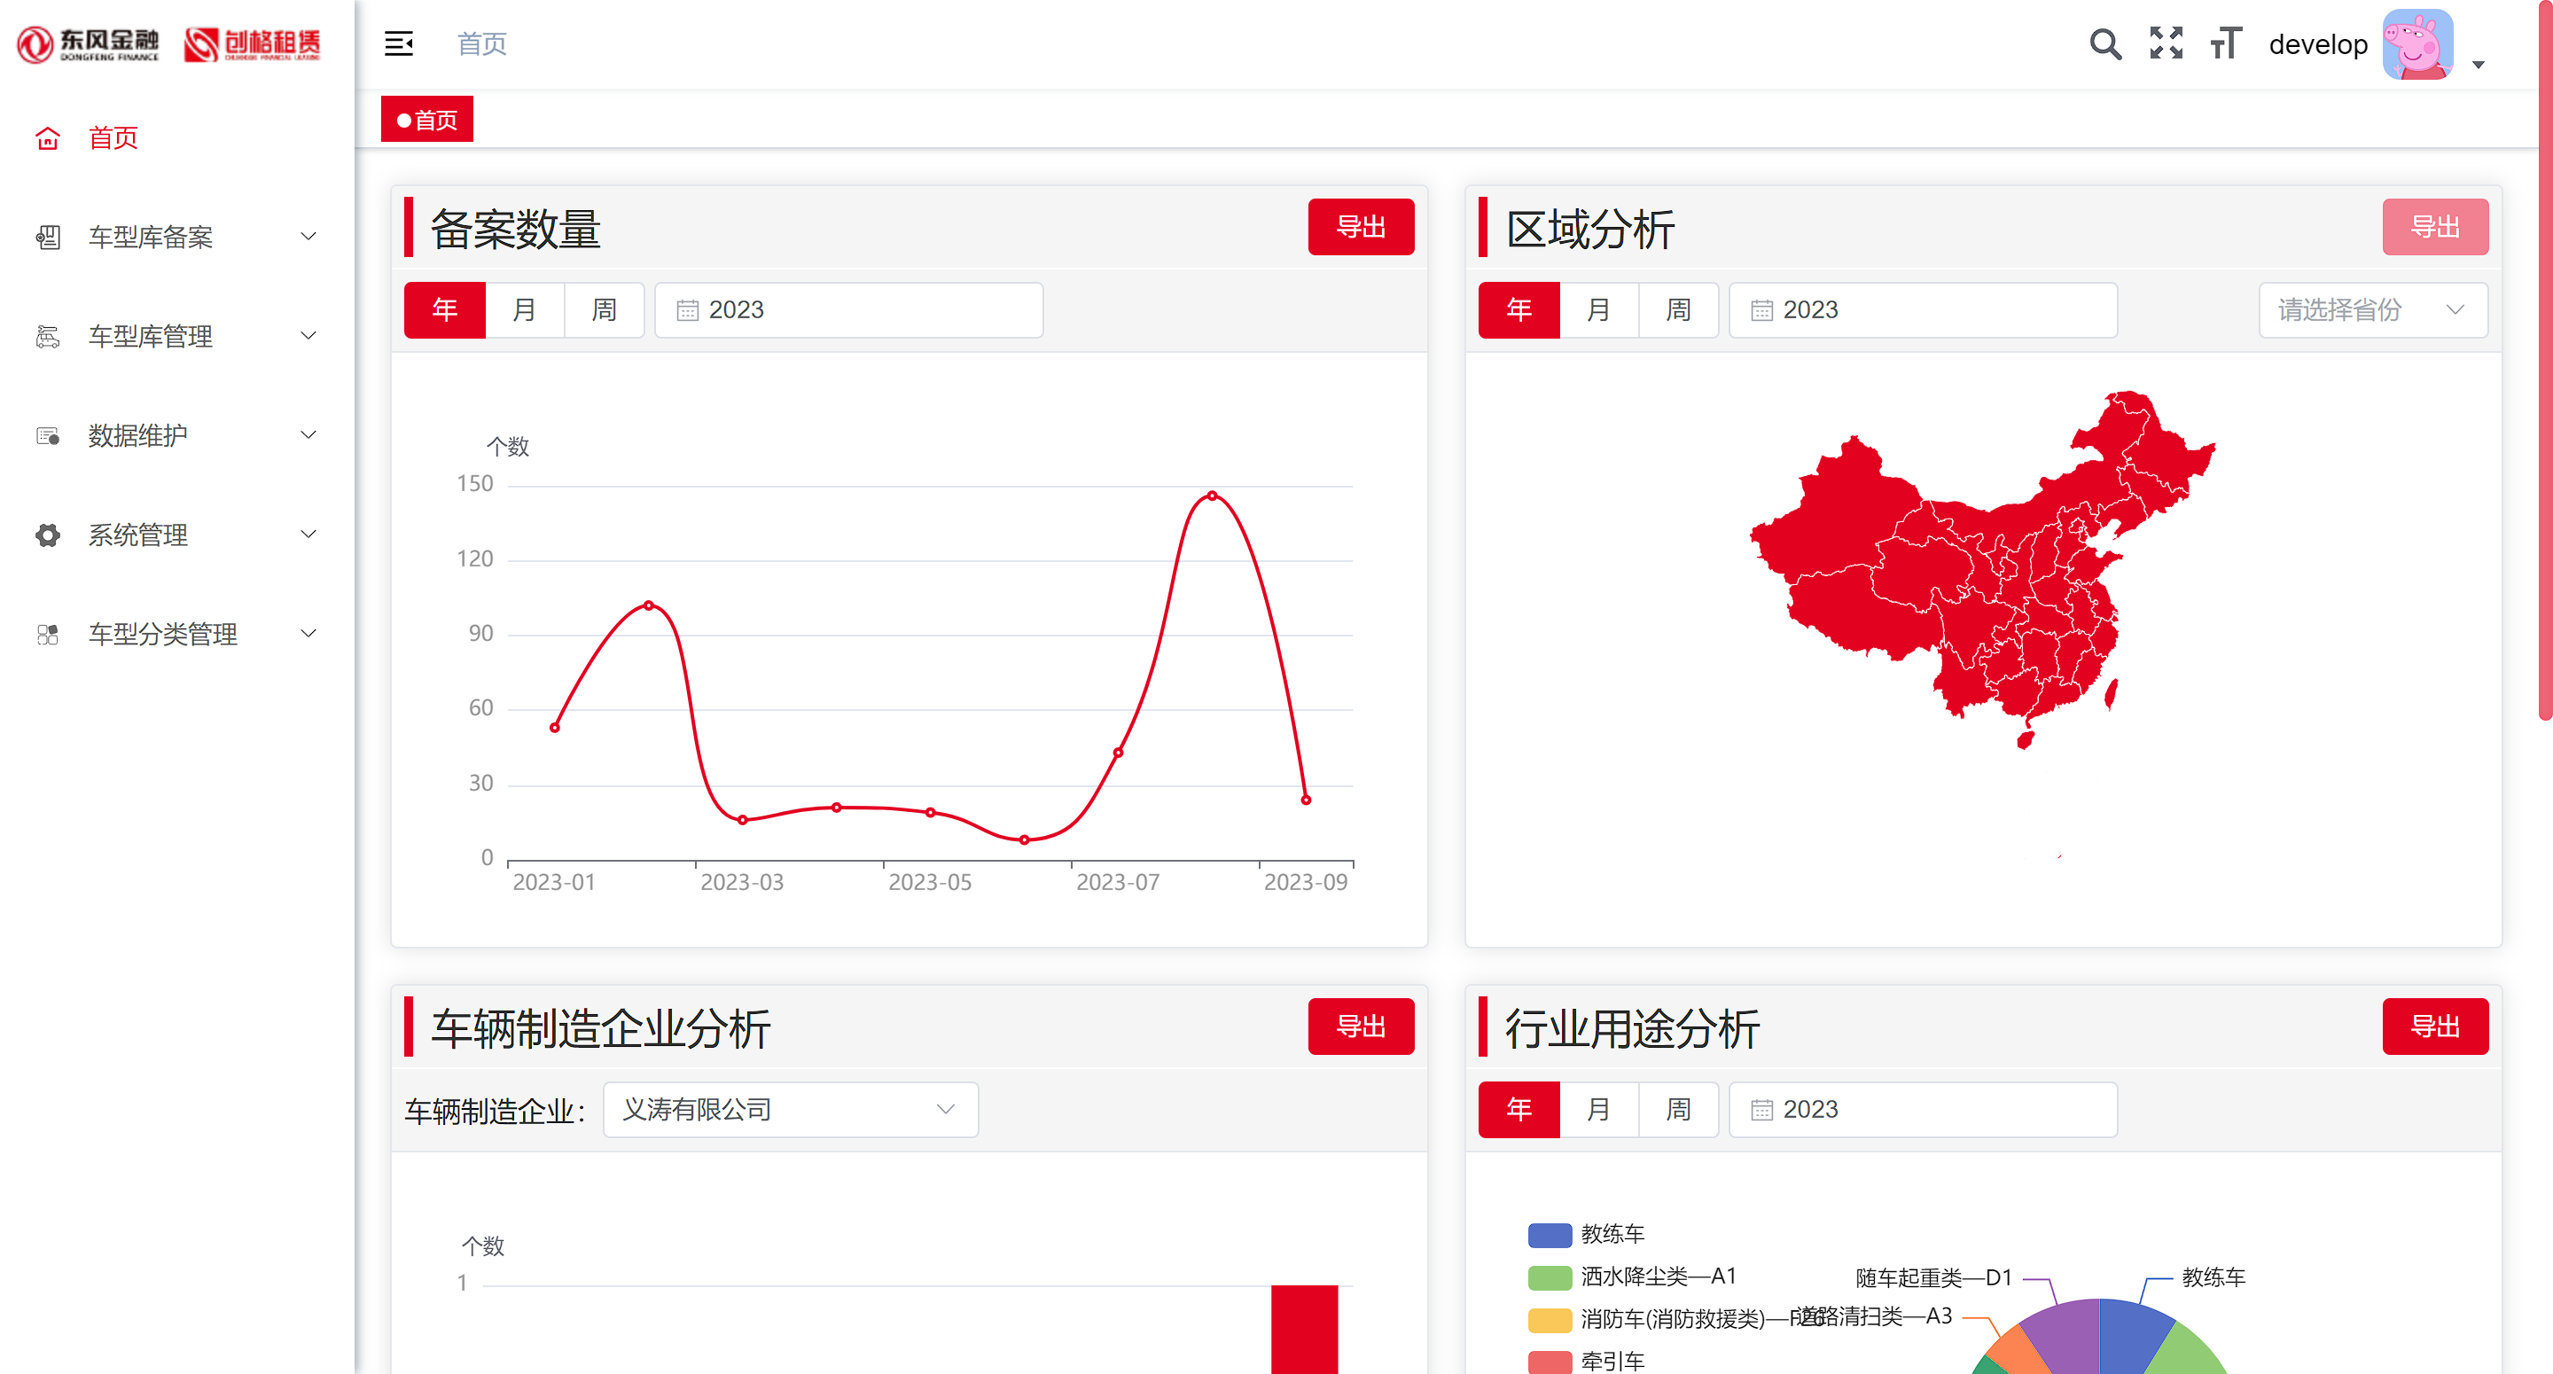Image resolution: width=2553 pixels, height=1374 pixels.
Task: Select 年 in the 备案数量 panel
Action: click(x=445, y=310)
